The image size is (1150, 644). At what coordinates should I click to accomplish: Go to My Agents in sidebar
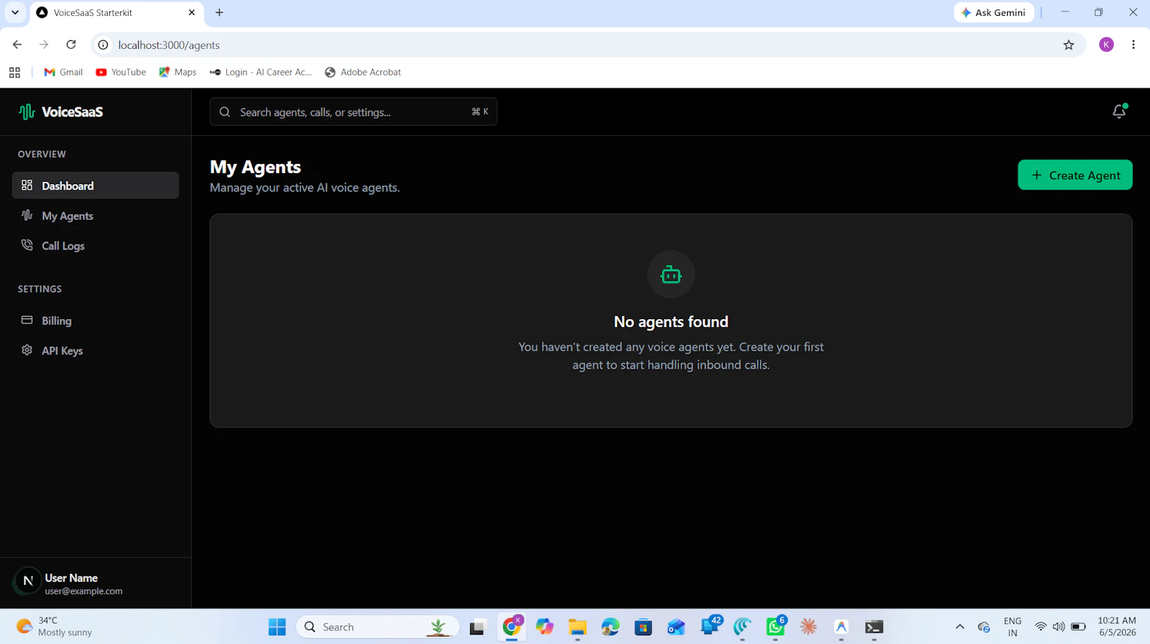96,216
